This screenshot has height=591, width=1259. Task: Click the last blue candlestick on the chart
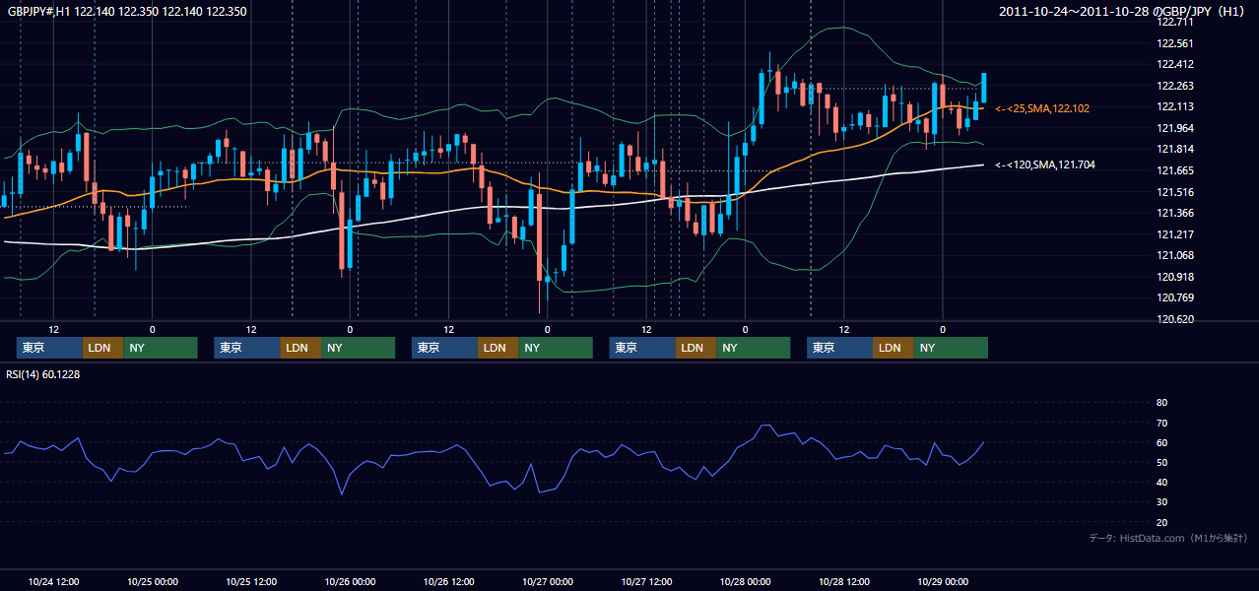click(x=984, y=88)
